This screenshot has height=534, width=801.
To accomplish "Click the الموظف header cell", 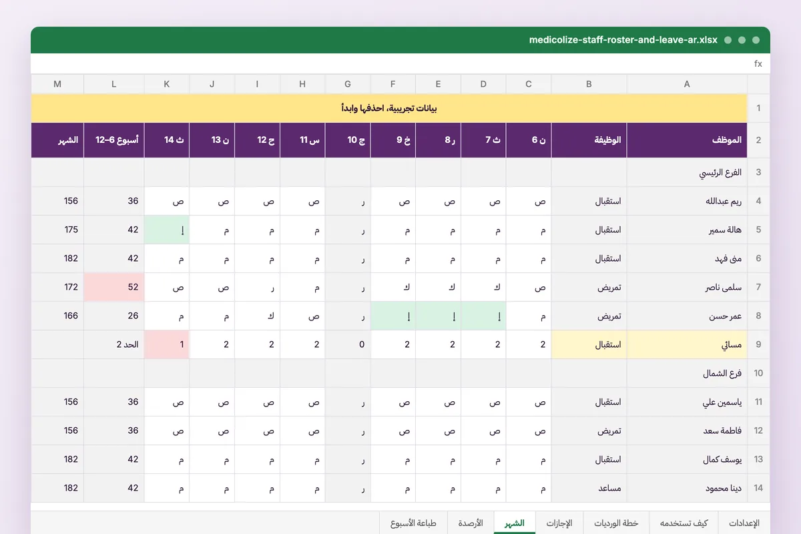I will [x=687, y=140].
